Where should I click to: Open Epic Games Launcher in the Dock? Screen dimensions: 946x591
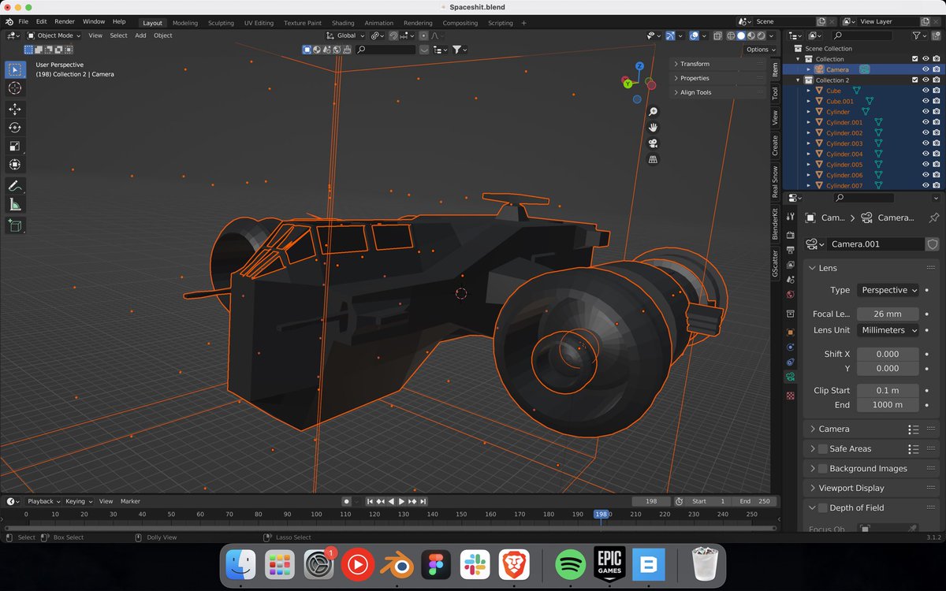609,565
